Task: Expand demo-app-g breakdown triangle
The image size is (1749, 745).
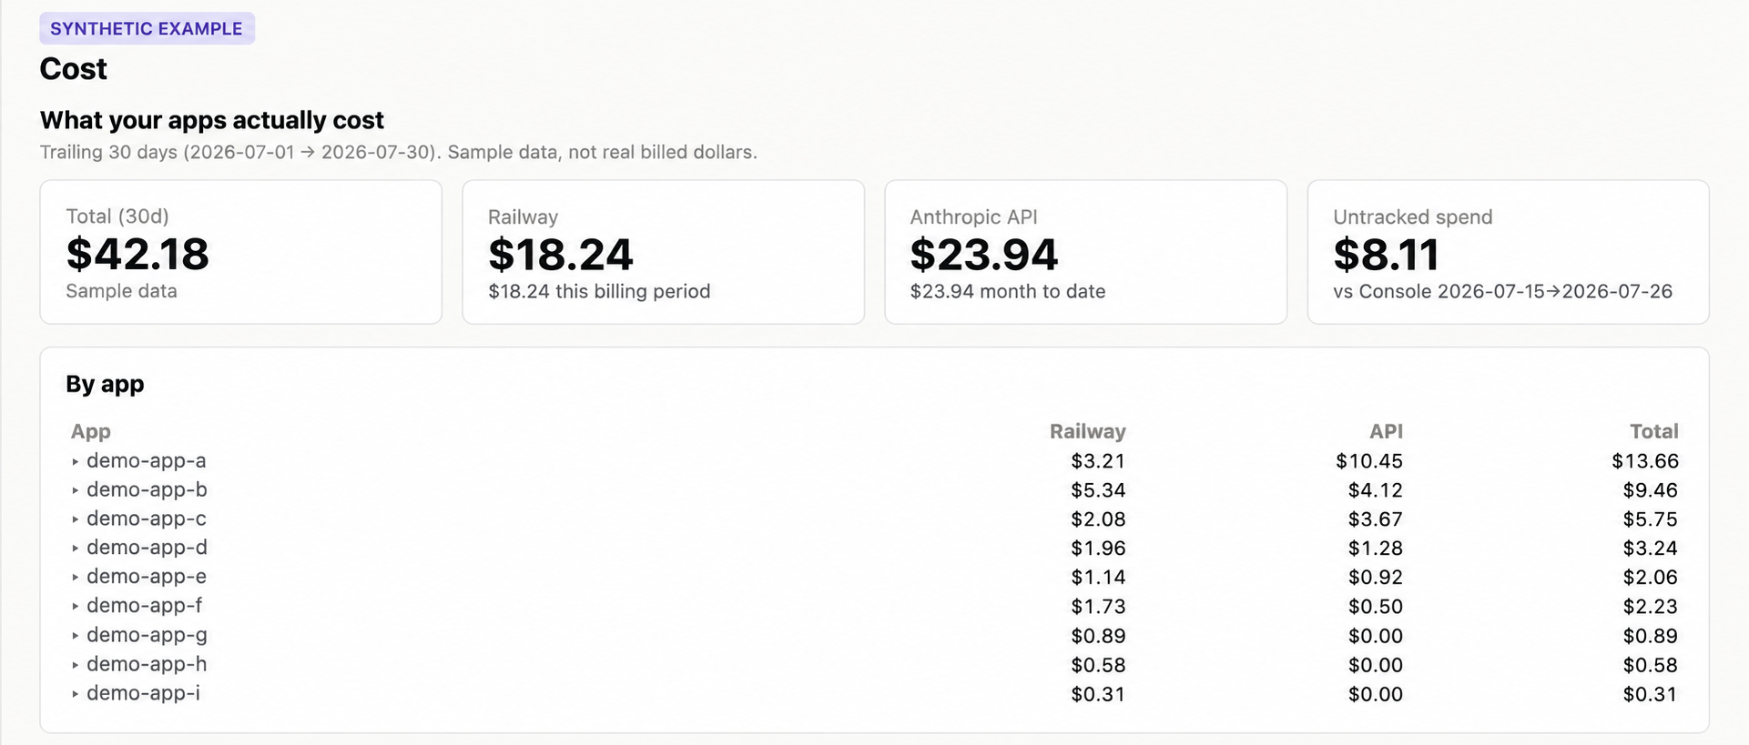Action: [x=76, y=636]
